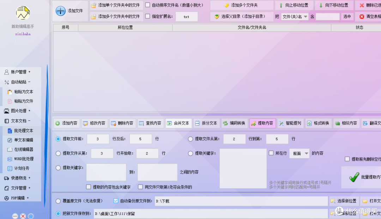Screen dimensions: 381x219
Task: Click the app logo above 首助编辑高手
Action: (23, 13)
